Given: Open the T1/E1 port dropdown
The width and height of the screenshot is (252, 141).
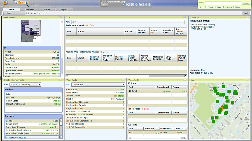Looking at the screenshot, I should (x=185, y=22).
